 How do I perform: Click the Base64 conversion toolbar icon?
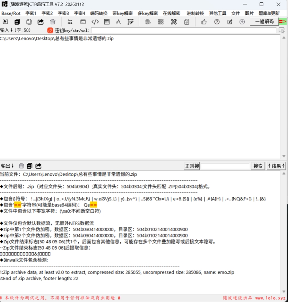(70, 22)
